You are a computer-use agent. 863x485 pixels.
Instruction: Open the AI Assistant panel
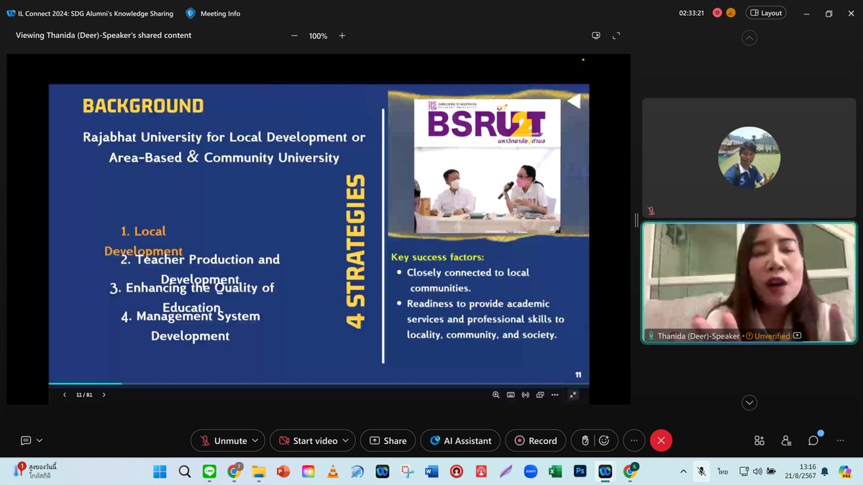coord(460,440)
